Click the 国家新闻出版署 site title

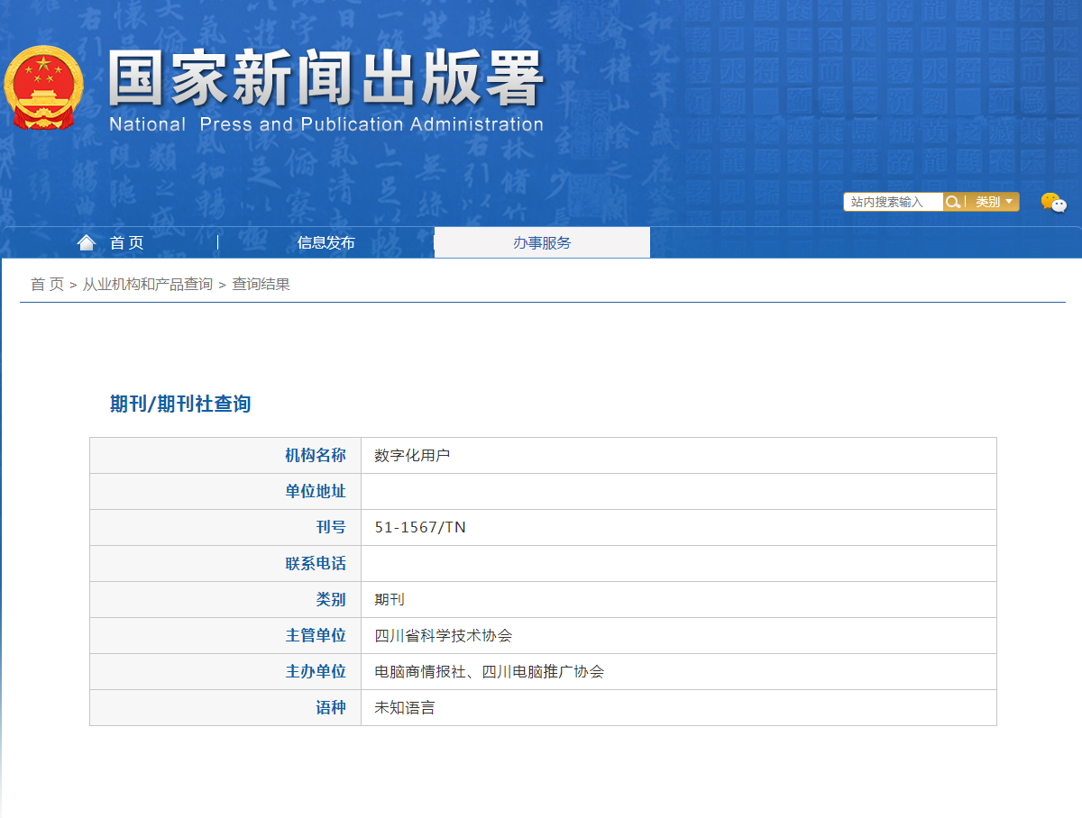pos(326,78)
